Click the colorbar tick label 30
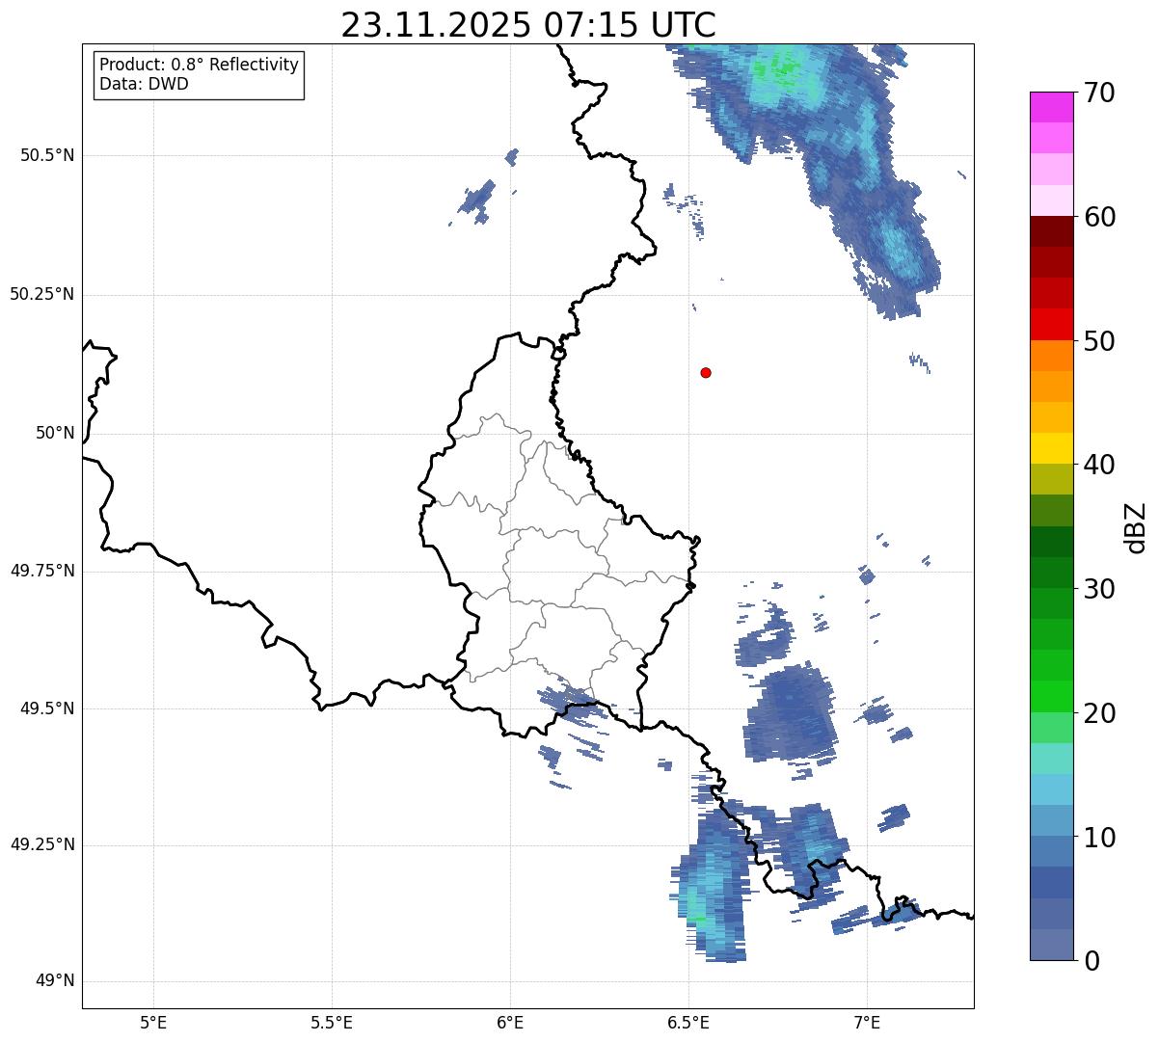The image size is (1159, 1042). (1099, 589)
